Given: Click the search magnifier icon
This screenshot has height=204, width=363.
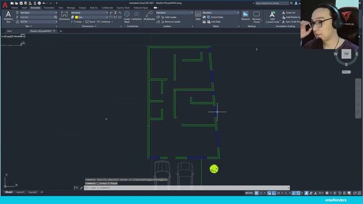Looking at the screenshot, I should coord(291,3).
